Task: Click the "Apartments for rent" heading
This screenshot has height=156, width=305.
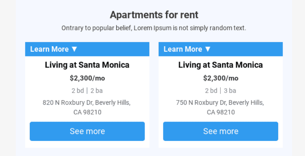Action: [x=154, y=15]
